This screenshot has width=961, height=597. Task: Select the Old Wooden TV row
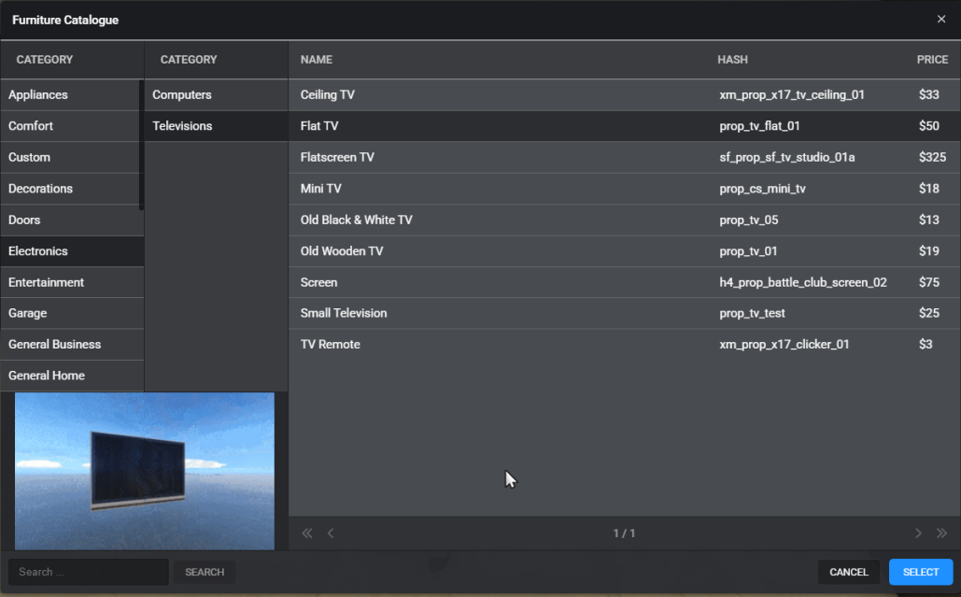(625, 251)
